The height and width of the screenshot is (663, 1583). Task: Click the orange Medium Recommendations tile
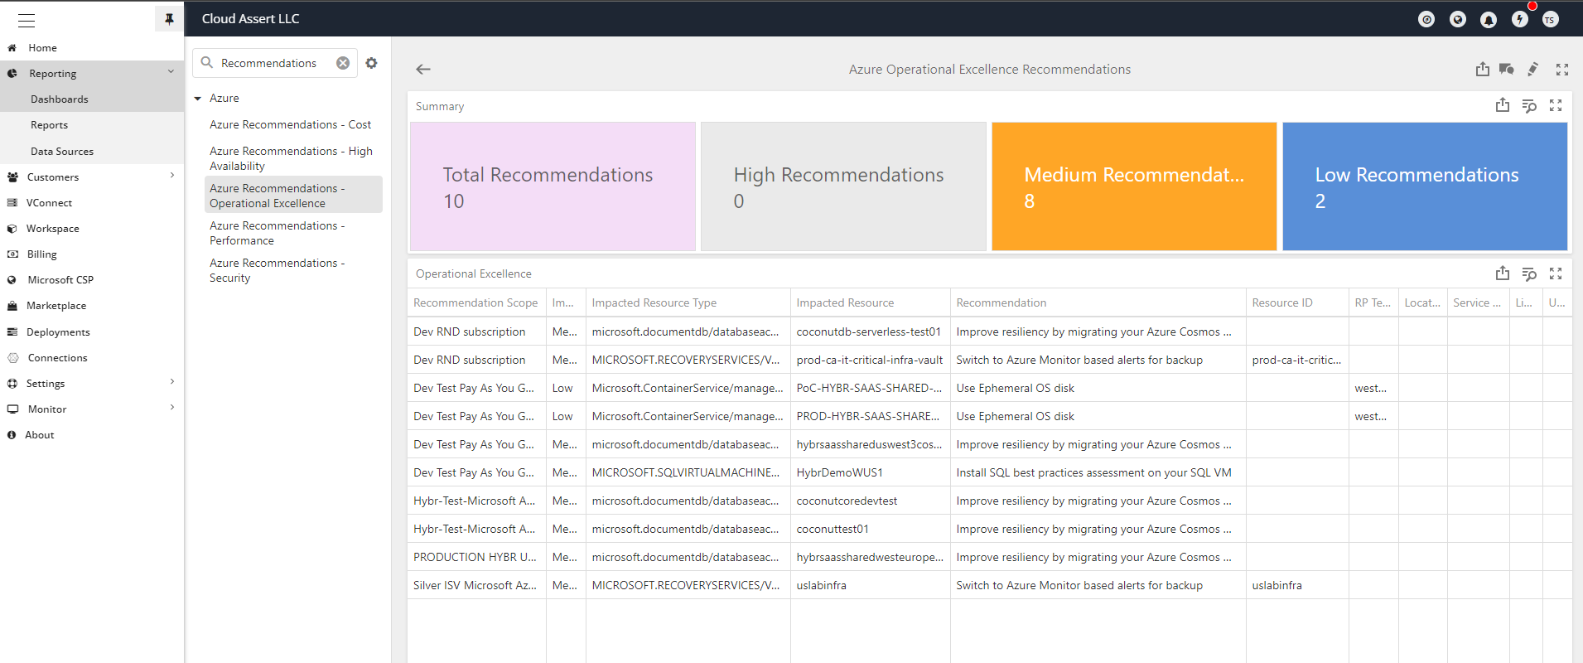(1133, 186)
